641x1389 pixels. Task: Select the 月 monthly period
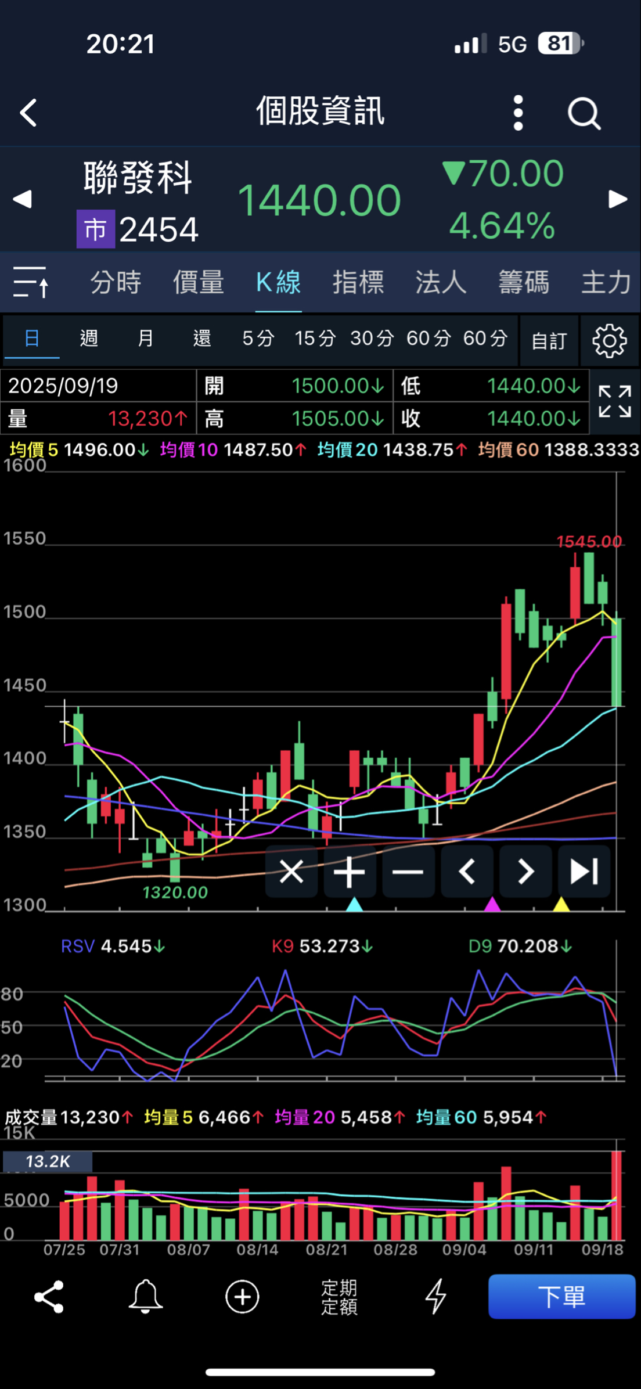coord(145,338)
